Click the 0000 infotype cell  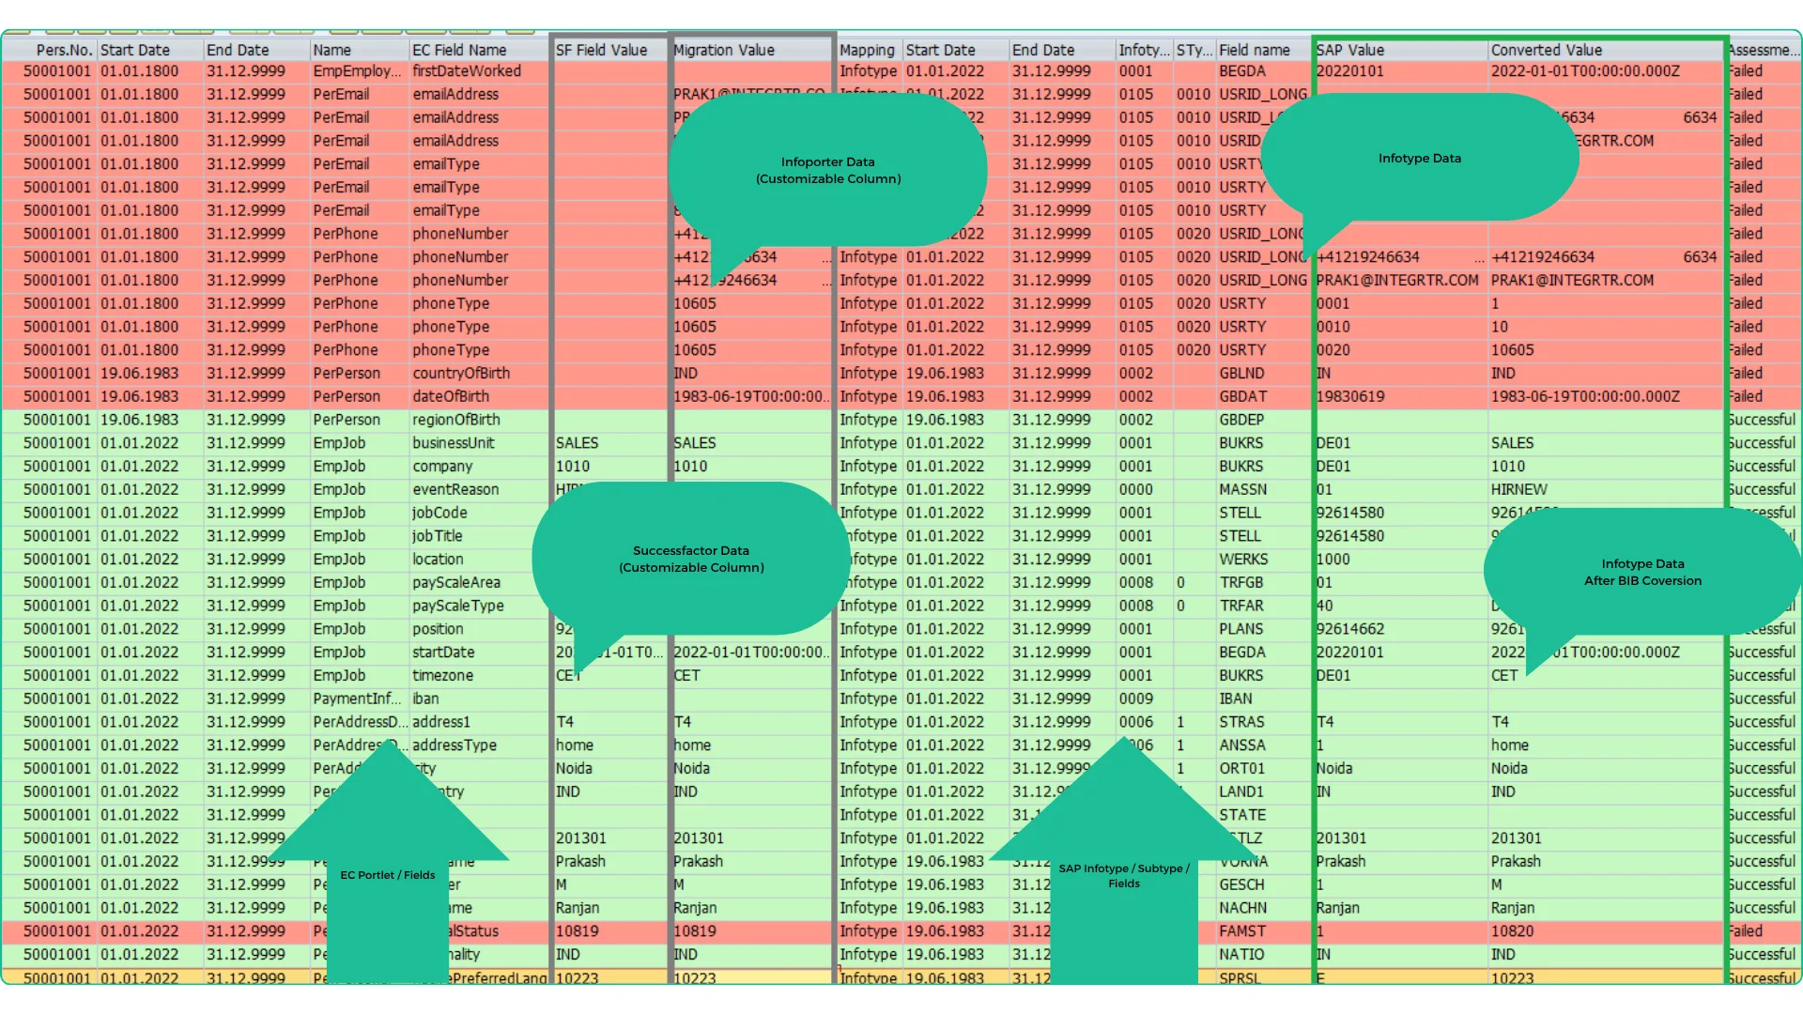coord(1145,490)
